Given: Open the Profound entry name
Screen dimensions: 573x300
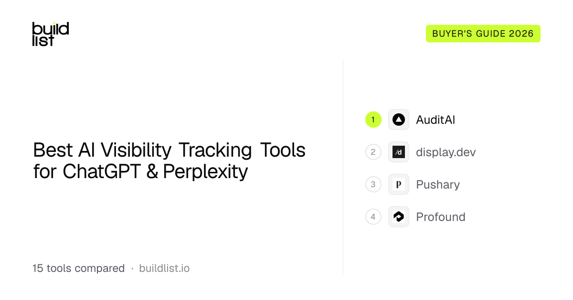Looking at the screenshot, I should coord(441,217).
